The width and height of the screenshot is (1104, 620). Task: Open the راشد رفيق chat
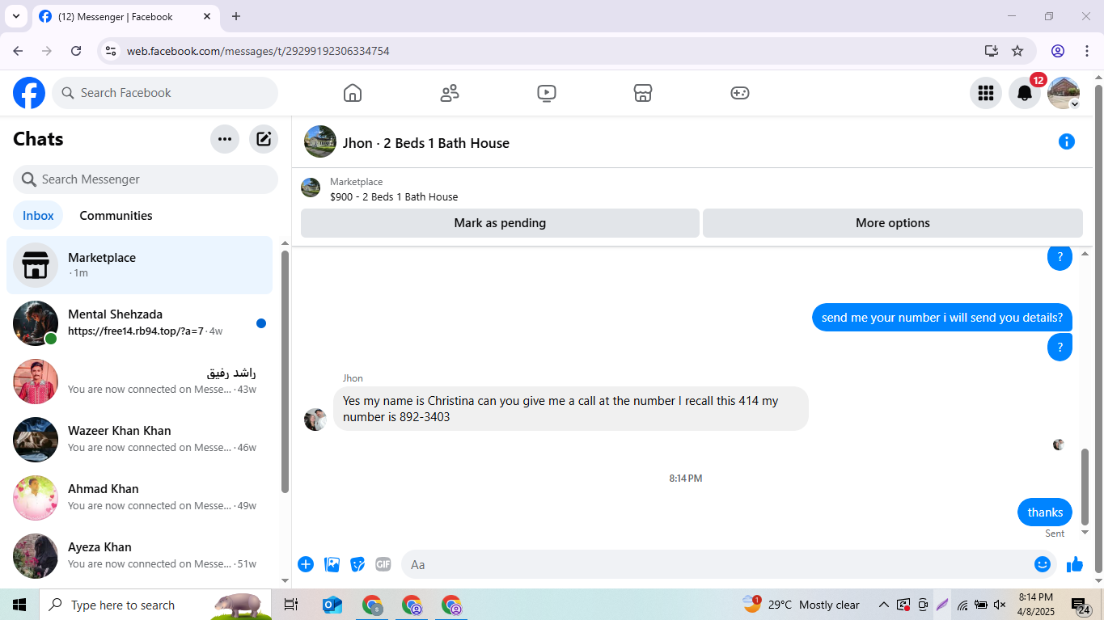[140, 382]
